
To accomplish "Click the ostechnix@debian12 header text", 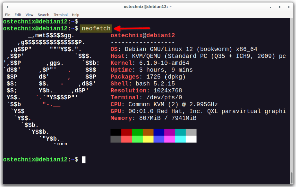I will click(142, 35).
